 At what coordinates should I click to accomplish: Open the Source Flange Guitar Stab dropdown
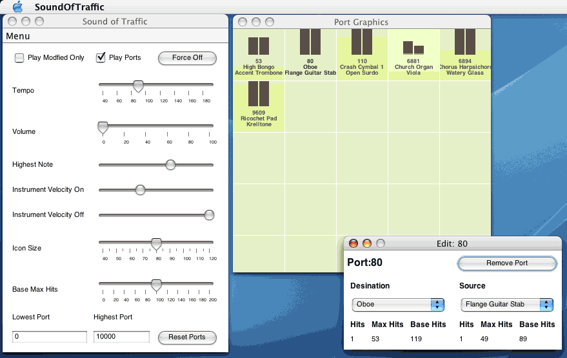pos(507,305)
